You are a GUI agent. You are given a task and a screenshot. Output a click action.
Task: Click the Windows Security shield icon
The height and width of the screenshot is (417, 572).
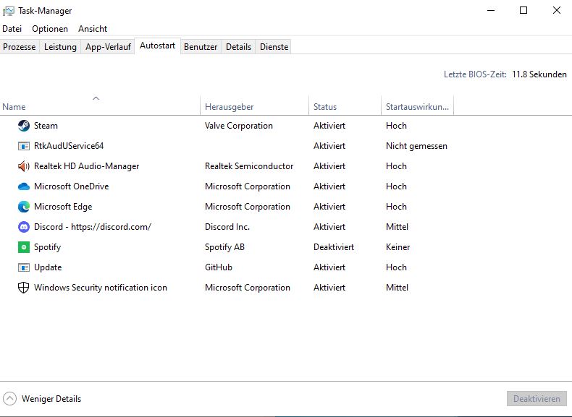pos(24,288)
